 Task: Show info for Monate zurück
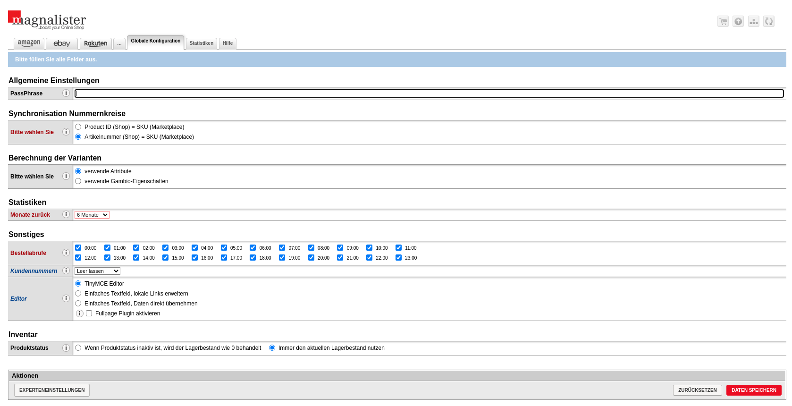coord(66,214)
